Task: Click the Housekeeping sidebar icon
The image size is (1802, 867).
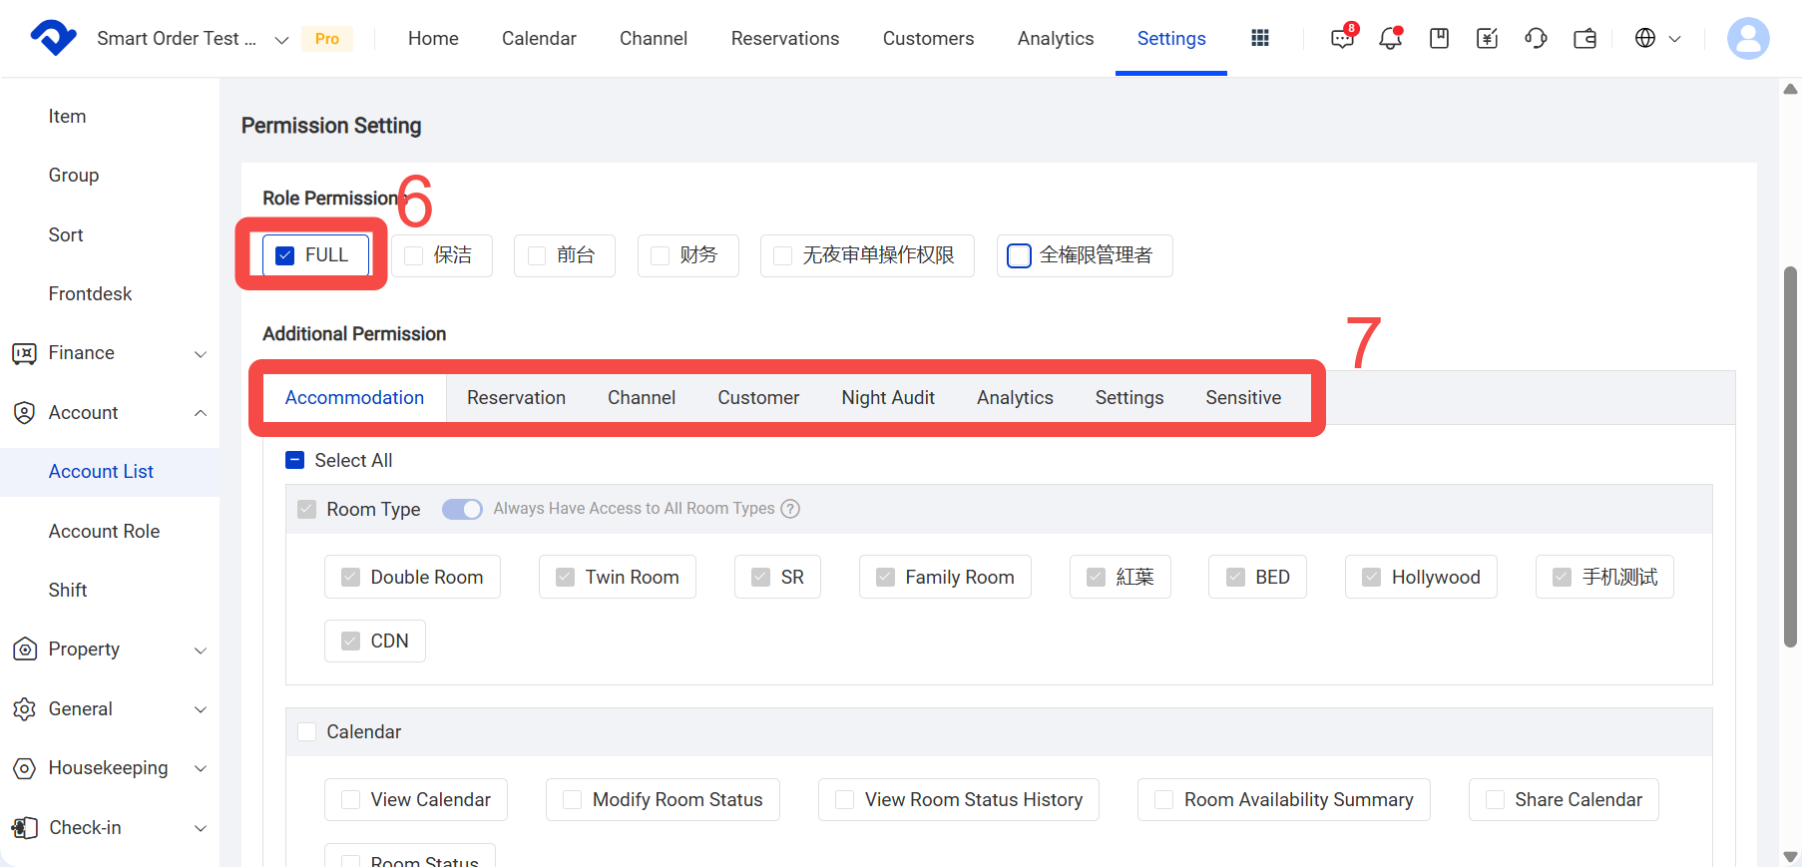Action: pos(25,768)
